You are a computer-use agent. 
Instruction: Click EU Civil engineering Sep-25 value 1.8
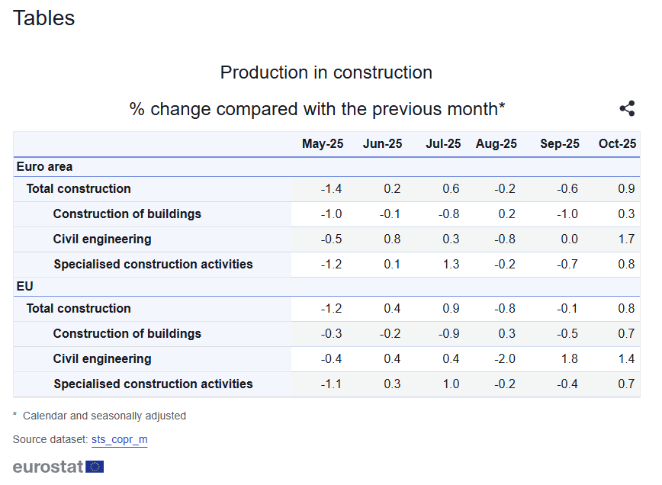[x=569, y=358]
